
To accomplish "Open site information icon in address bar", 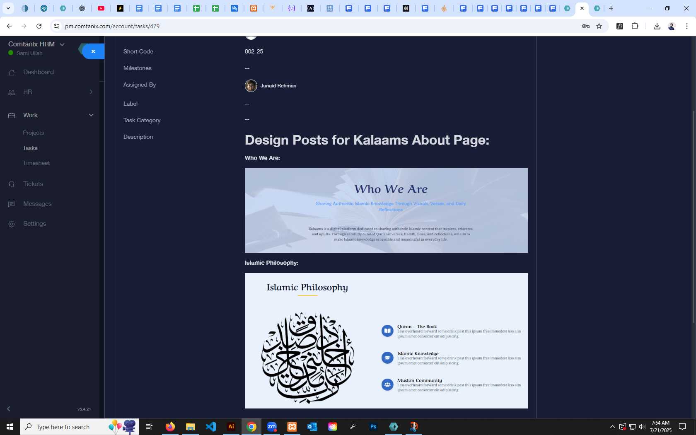I will click(57, 26).
